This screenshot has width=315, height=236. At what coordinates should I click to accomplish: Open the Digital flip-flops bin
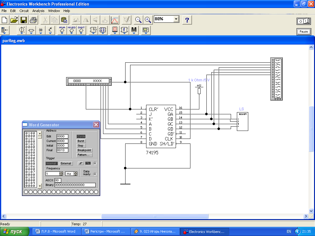103,30
